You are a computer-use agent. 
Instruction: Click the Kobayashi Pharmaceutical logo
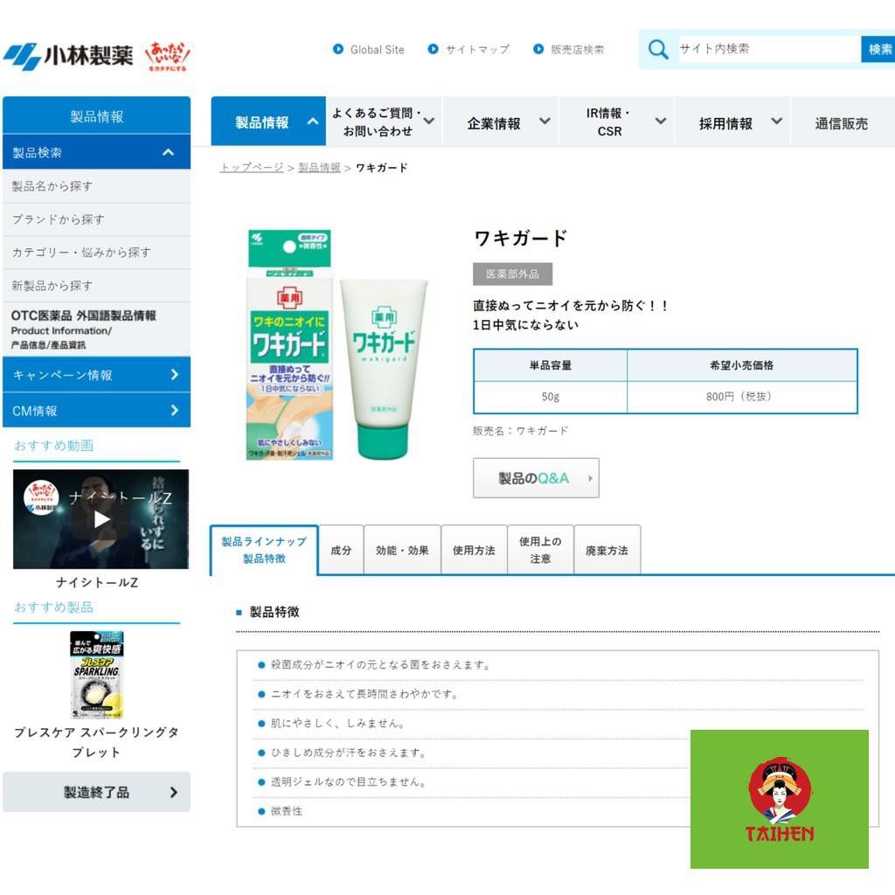point(68,56)
